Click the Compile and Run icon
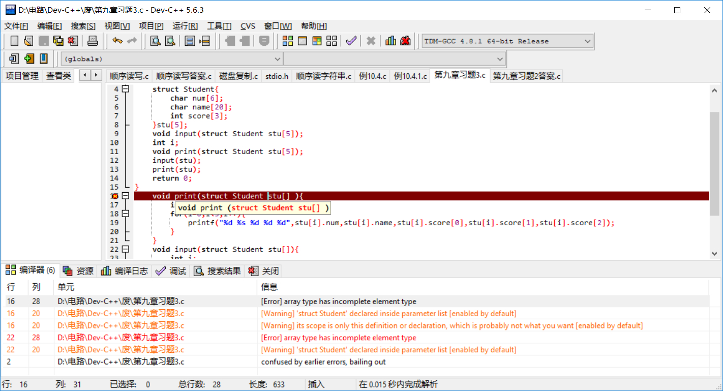The width and height of the screenshot is (723, 391). click(317, 41)
